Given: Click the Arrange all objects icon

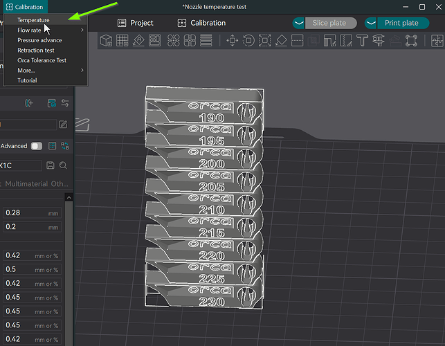Looking at the screenshot, I should [154, 41].
